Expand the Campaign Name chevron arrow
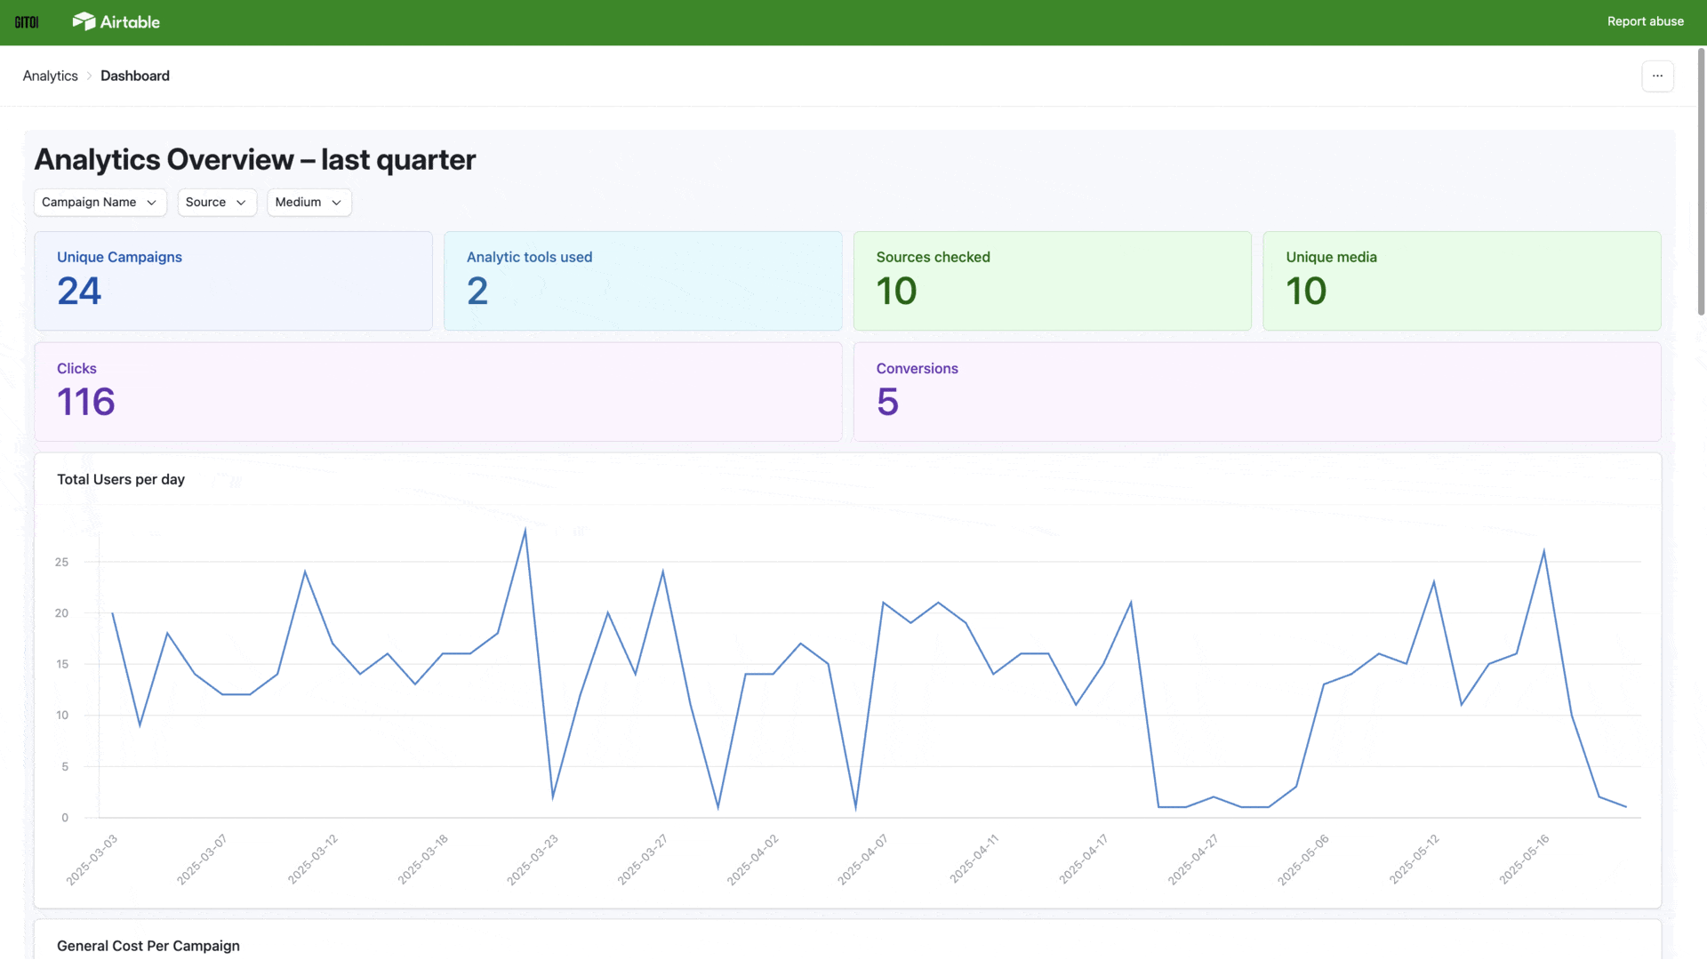The image size is (1707, 960). pyautogui.click(x=151, y=203)
